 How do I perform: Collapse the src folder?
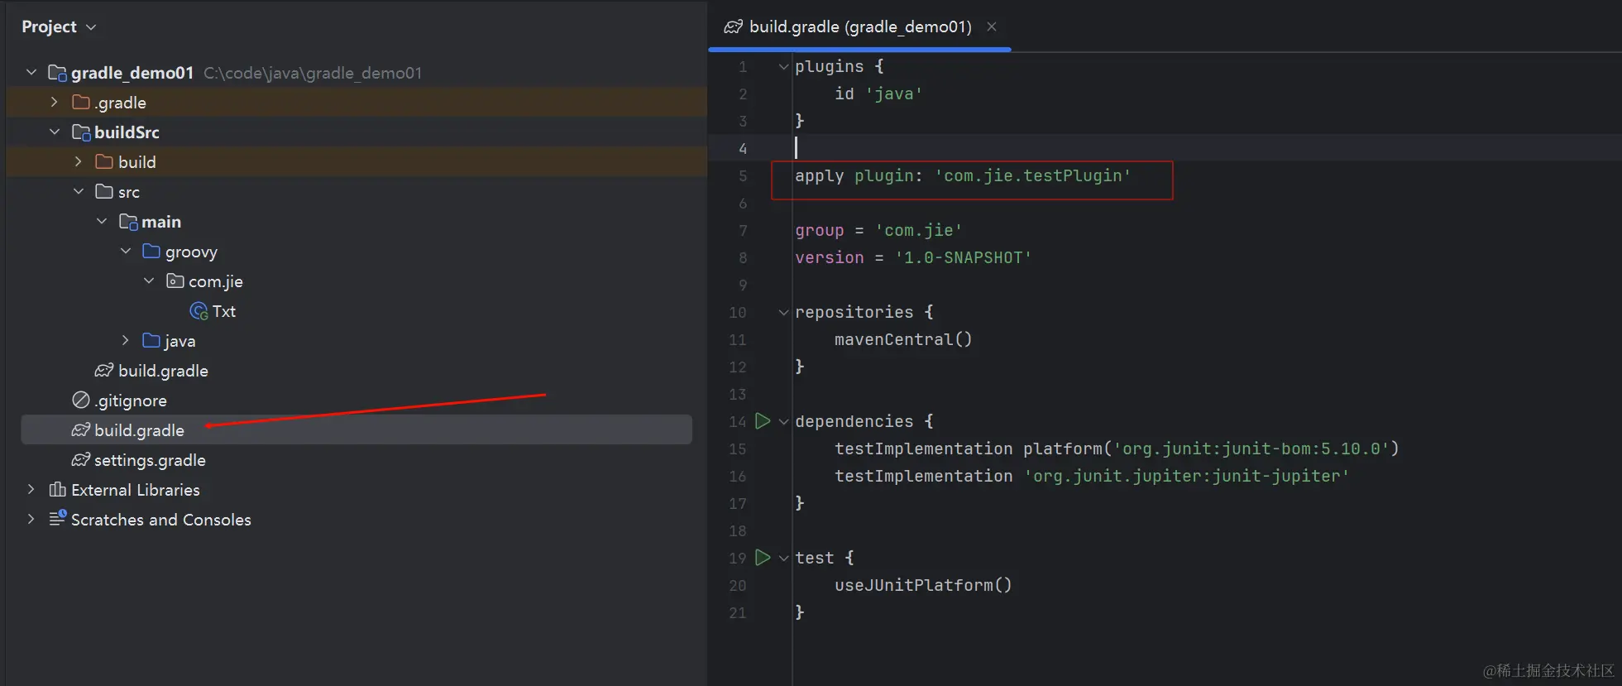pyautogui.click(x=79, y=192)
